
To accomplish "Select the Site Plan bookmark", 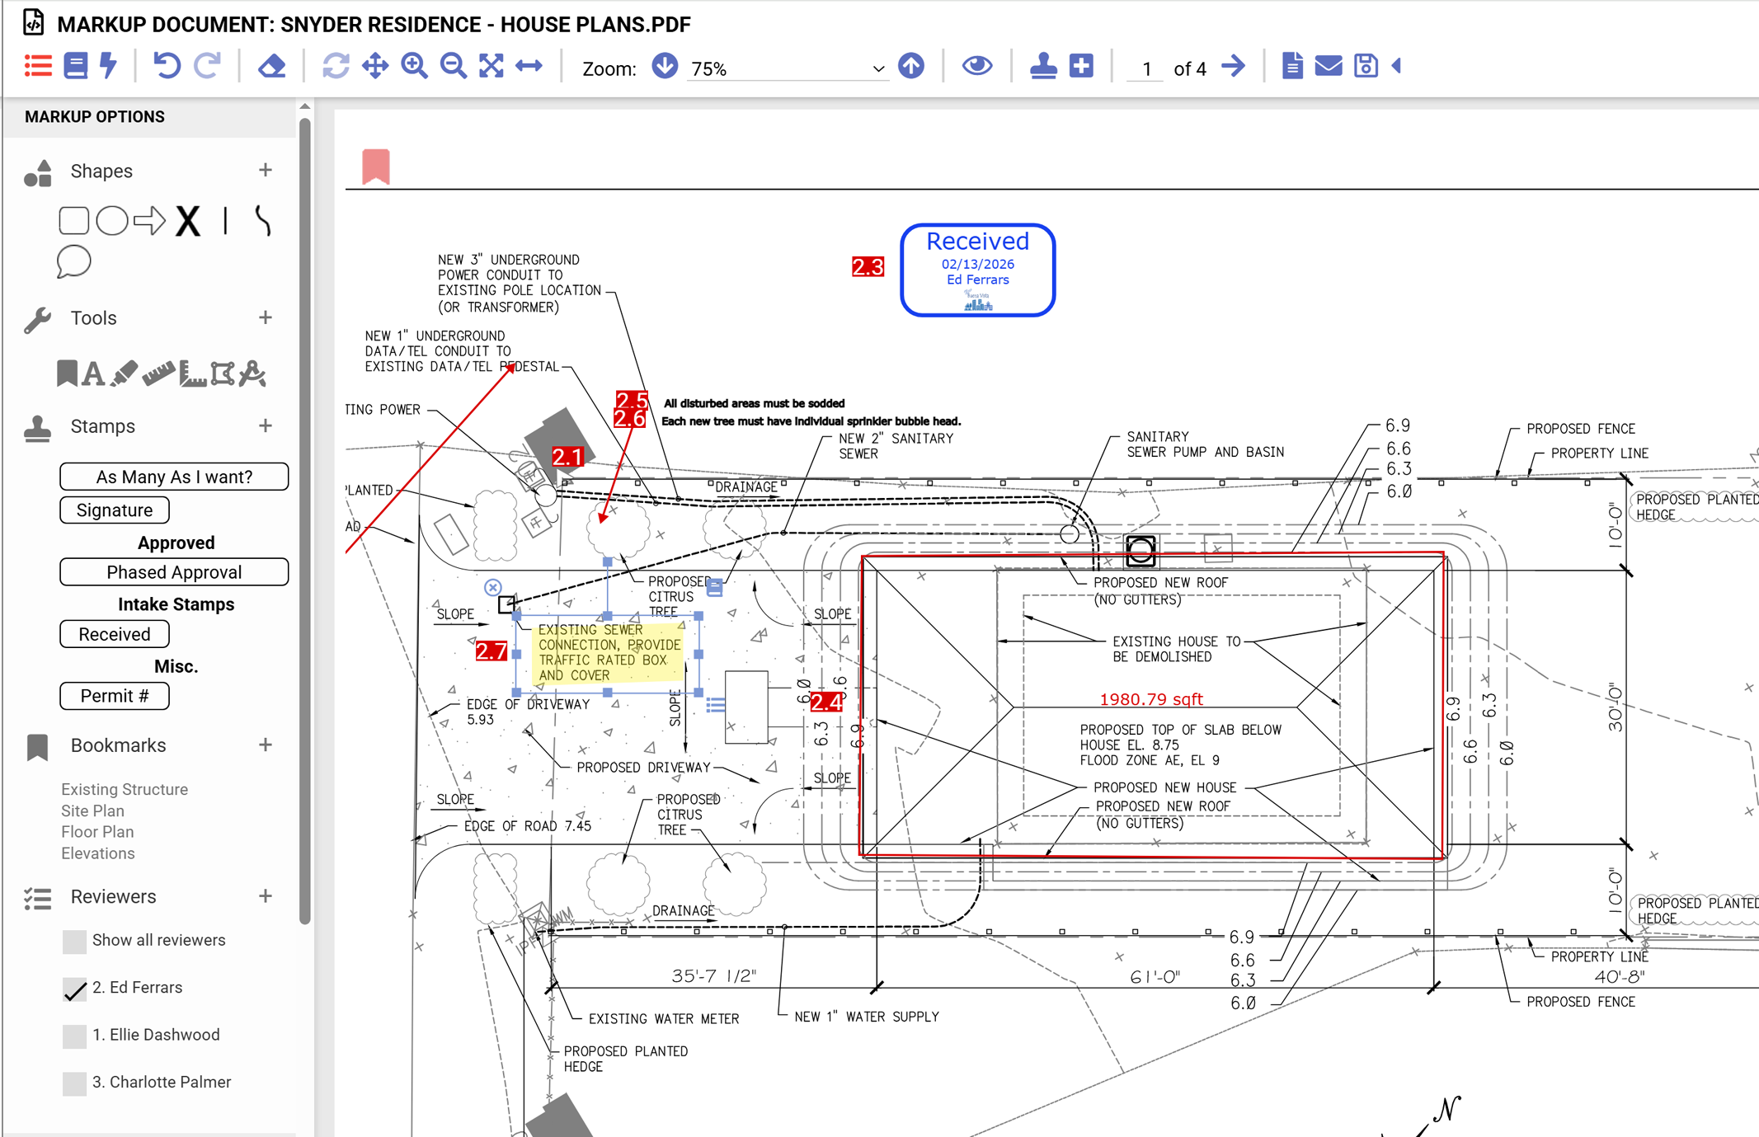I will 92,810.
